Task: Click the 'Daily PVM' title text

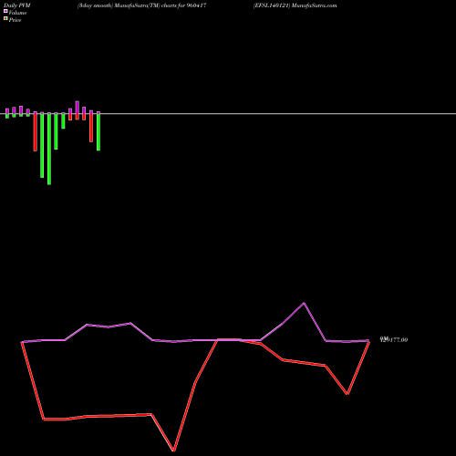Action: coord(17,5)
